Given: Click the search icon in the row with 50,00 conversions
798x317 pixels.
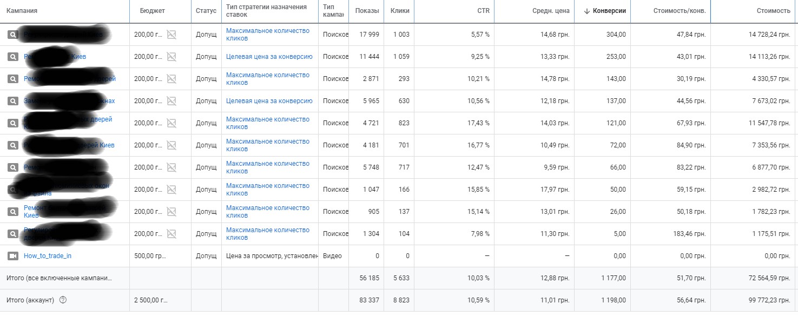Looking at the screenshot, I should [12, 190].
